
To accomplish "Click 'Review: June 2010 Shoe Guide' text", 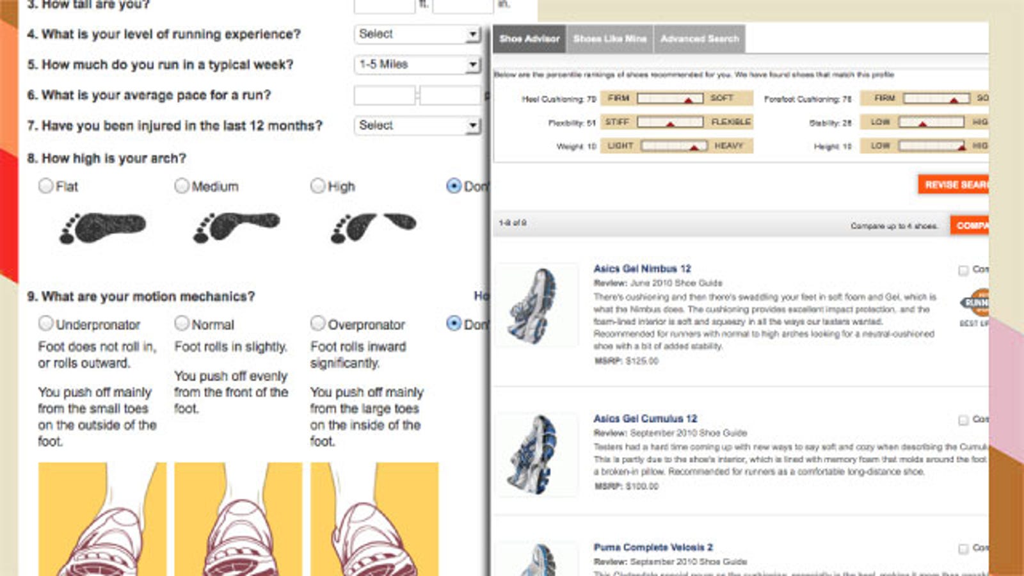I will click(658, 283).
